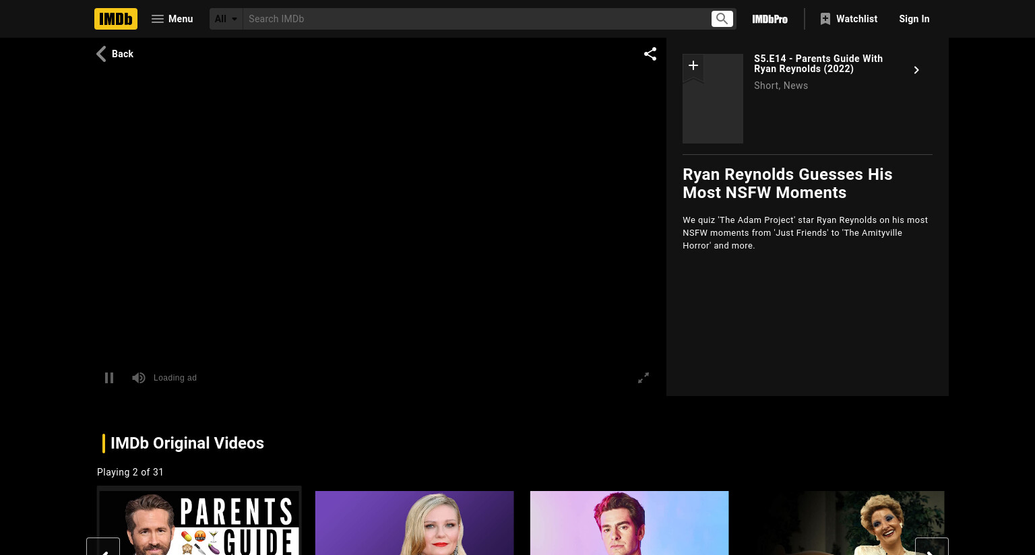Expand episode details with the right chevron

point(916,70)
